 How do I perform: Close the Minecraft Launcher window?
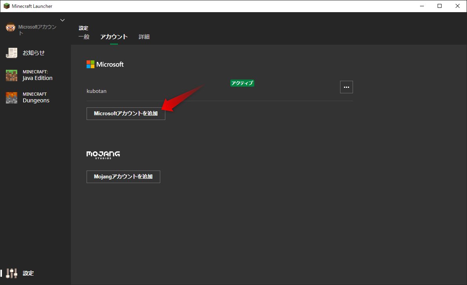[458, 6]
